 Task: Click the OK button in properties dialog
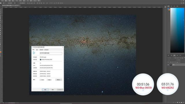pyautogui.click(x=45, y=90)
